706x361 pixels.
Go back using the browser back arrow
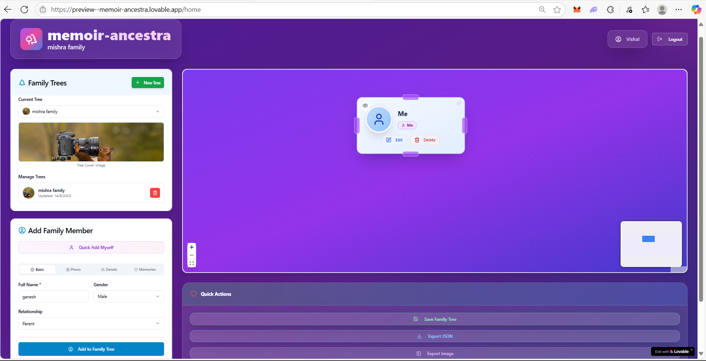tap(8, 10)
